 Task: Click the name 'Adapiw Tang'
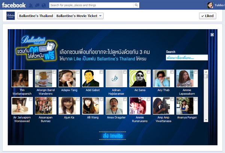point(69,90)
